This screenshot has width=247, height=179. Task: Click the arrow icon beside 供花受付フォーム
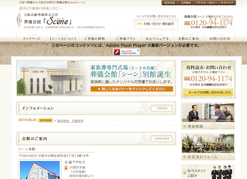pyautogui.click(x=185, y=157)
